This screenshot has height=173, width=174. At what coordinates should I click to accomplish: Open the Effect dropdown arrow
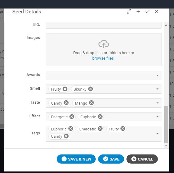click(x=157, y=117)
